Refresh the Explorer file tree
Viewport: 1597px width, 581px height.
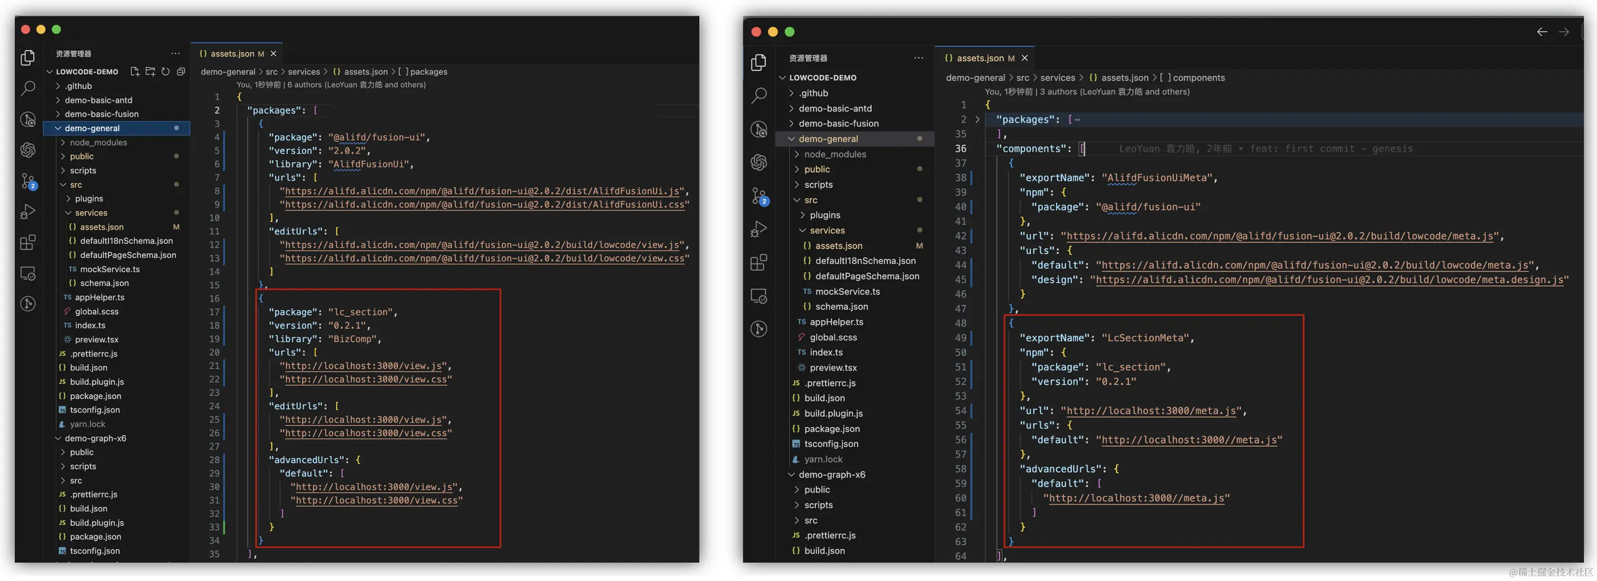pos(165,71)
